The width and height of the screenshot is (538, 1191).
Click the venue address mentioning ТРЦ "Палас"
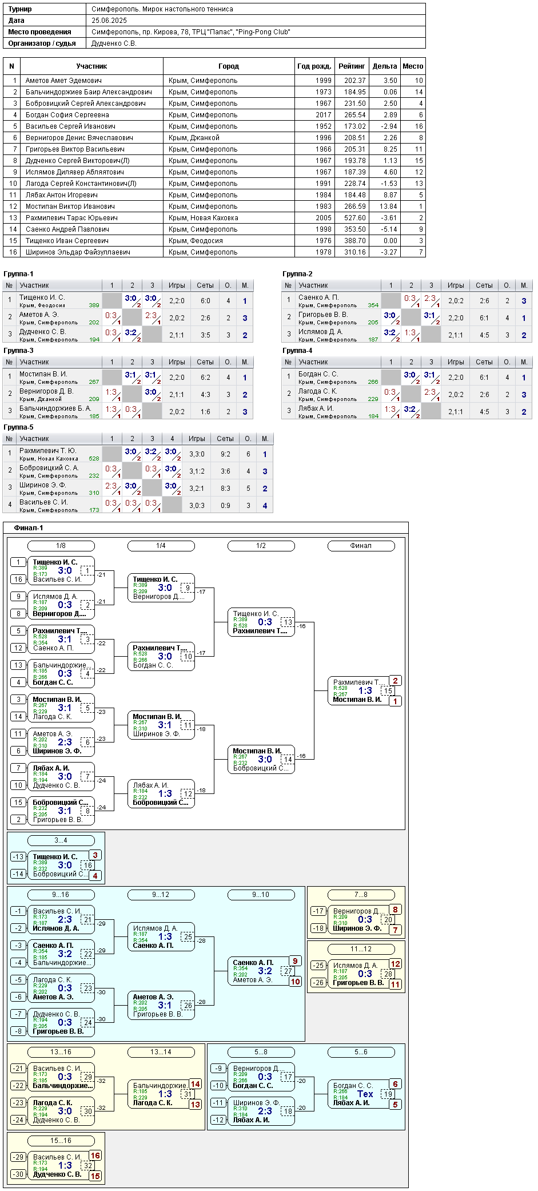(191, 32)
